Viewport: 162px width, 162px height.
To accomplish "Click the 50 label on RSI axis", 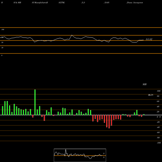I will click(x=2, y=42).
